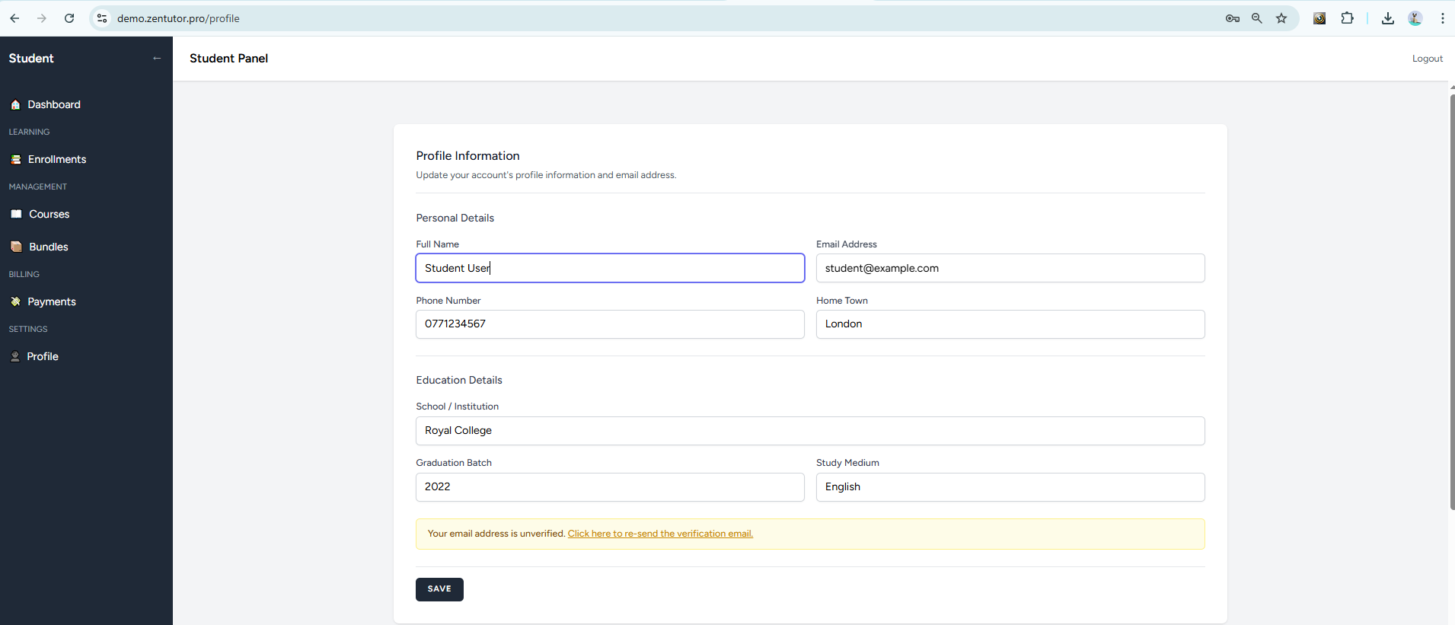Click the Bundles box icon
The width and height of the screenshot is (1455, 625).
[x=16, y=247]
